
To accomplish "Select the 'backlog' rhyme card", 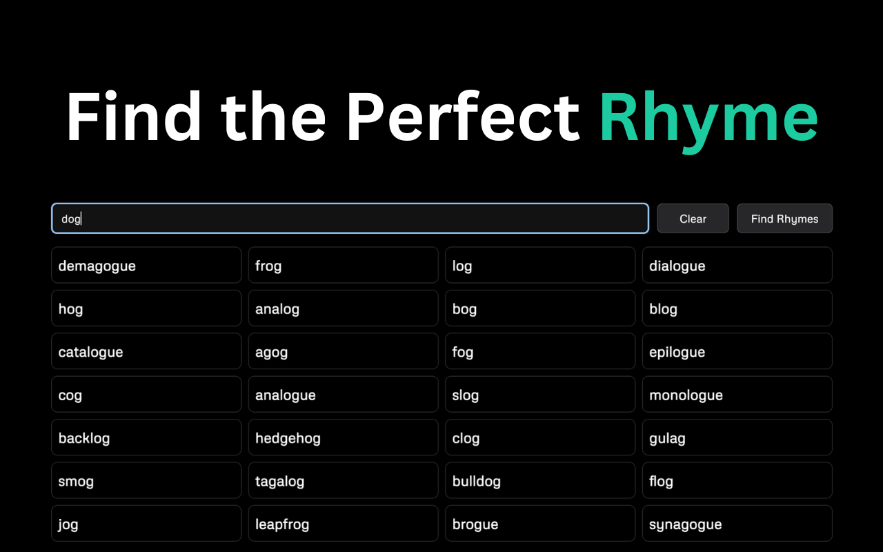I will click(x=146, y=438).
